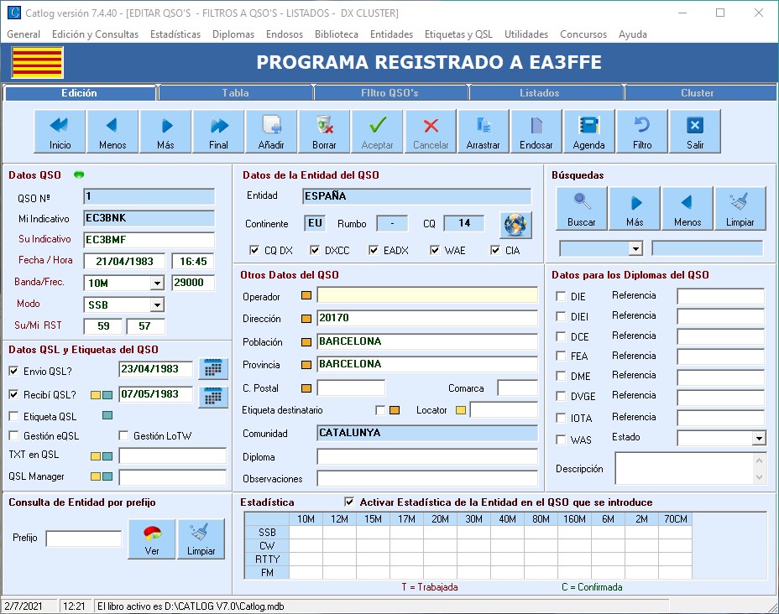Open the Utilidades menu

click(x=526, y=34)
